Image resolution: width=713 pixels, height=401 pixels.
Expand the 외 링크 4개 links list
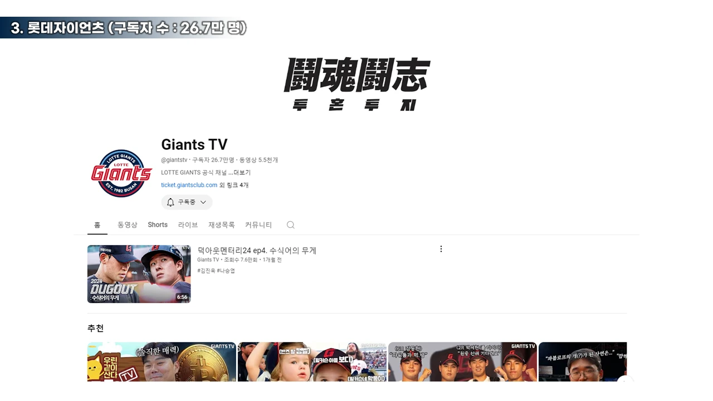pos(235,185)
